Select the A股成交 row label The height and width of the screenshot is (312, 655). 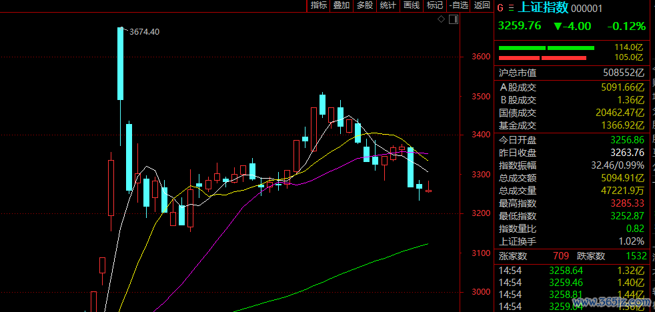click(x=518, y=88)
